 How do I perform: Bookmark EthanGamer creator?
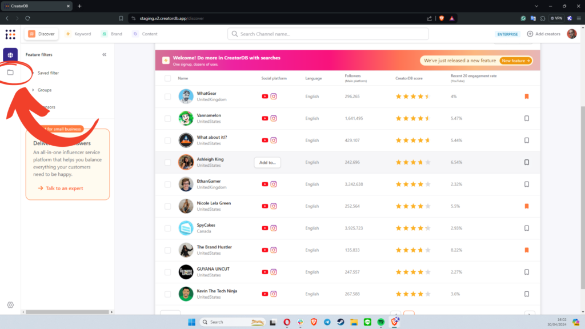pos(526,184)
